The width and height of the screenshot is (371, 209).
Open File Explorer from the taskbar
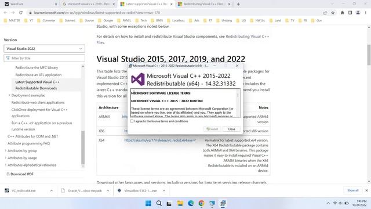(180, 203)
